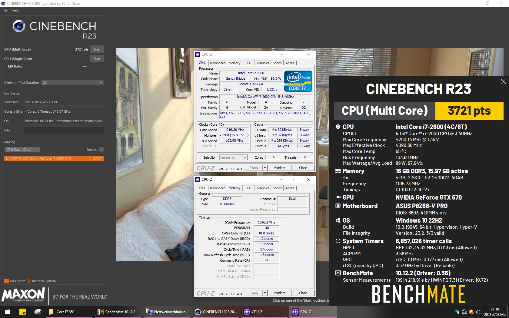Click the Intel Core i7 logo in CPU-Z
The width and height of the screenshot is (509, 318).
coord(298,81)
